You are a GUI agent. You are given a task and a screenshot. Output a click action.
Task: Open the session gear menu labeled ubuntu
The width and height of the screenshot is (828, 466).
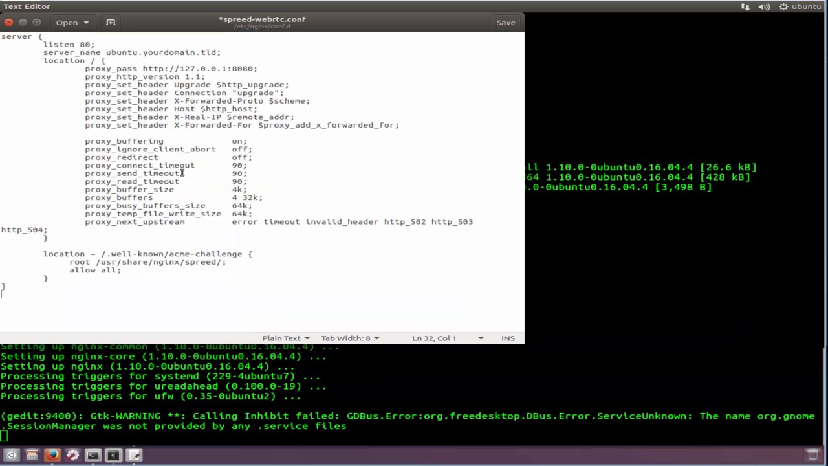tap(800, 6)
